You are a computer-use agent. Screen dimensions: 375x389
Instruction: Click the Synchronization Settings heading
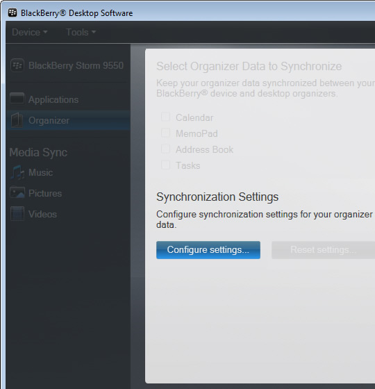[217, 197]
